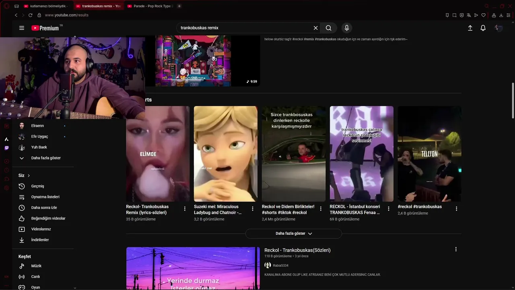Image resolution: width=515 pixels, height=290 pixels.
Task: Take a snapshot with dashed-square icon
Action: [x=454, y=15]
